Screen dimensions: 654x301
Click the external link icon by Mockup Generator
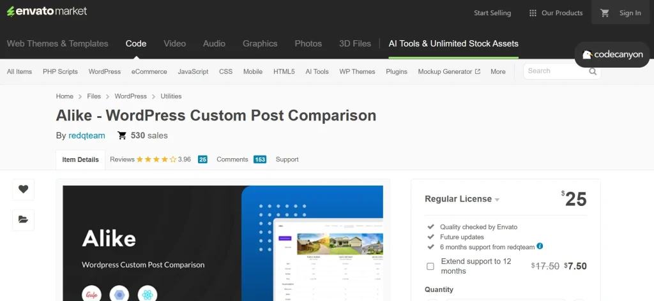[x=478, y=71]
